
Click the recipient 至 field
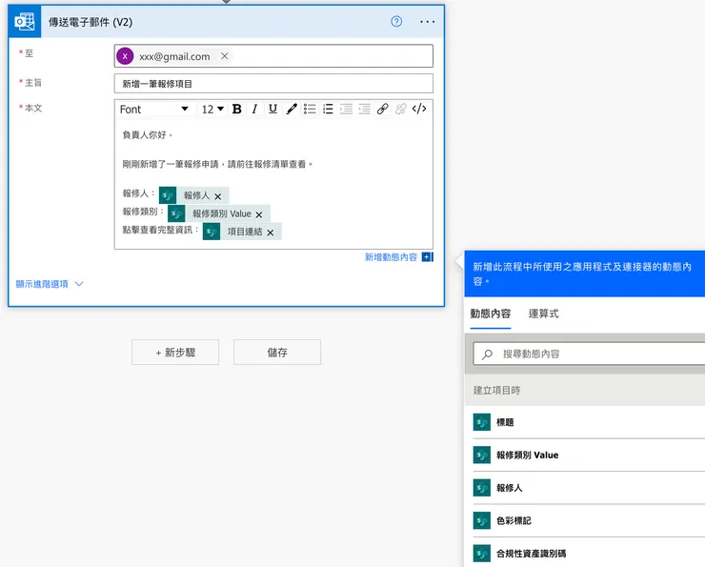point(273,56)
